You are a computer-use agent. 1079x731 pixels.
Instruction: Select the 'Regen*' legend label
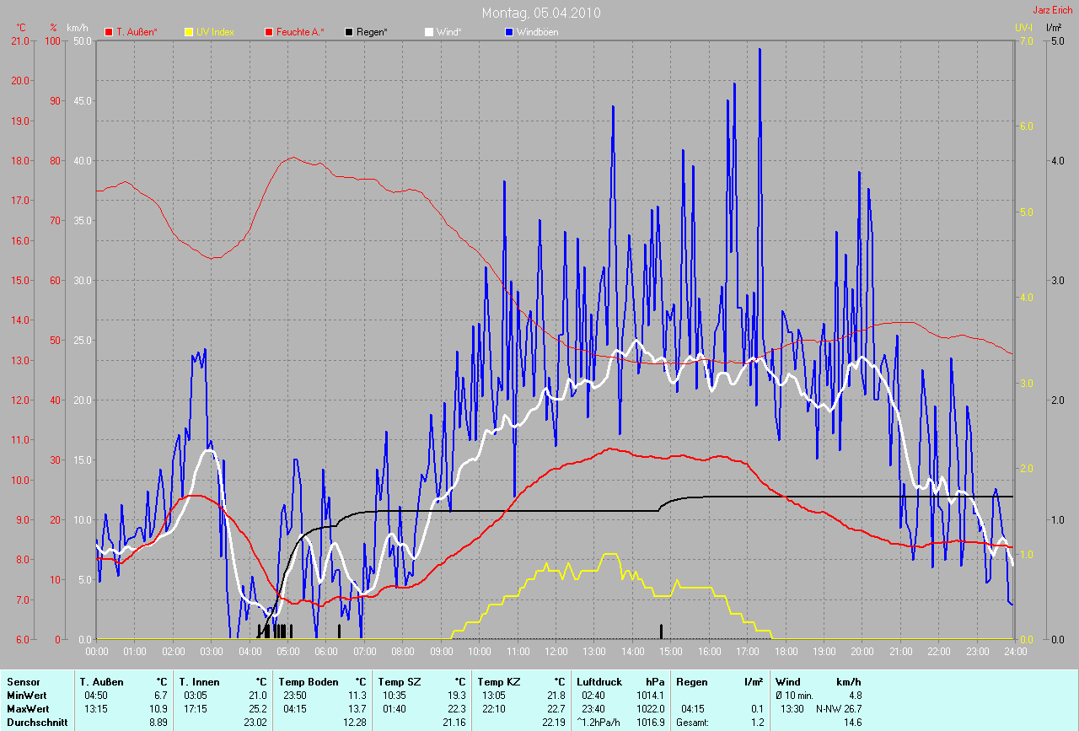pyautogui.click(x=372, y=32)
